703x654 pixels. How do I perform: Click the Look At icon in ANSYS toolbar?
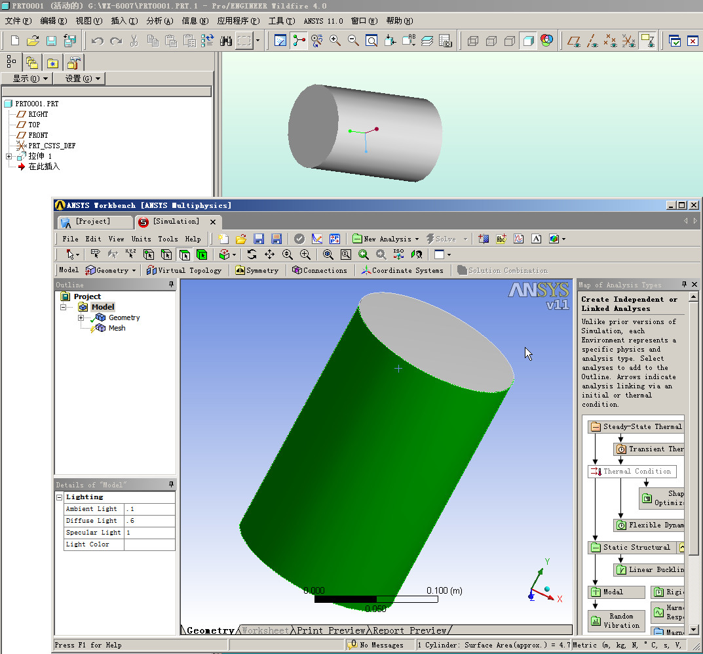click(417, 255)
